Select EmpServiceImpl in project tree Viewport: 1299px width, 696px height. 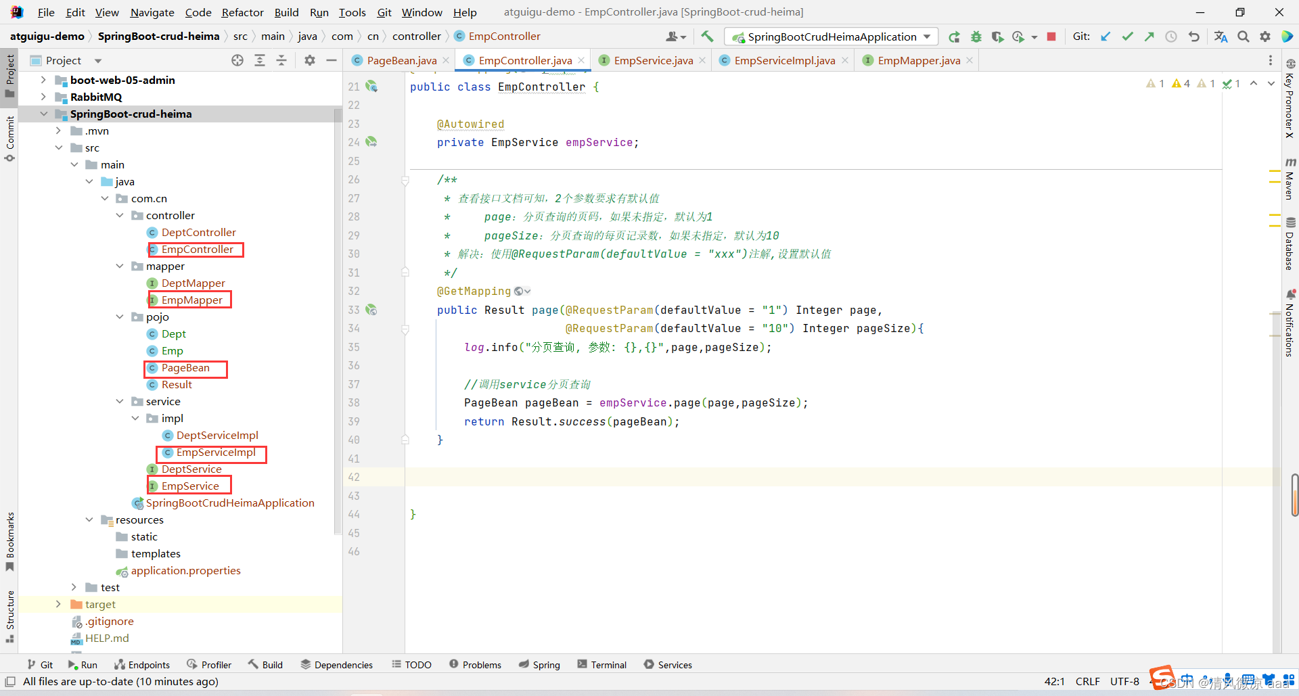pyautogui.click(x=215, y=452)
